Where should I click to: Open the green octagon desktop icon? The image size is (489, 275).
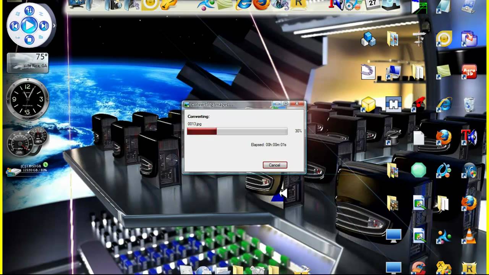pos(419,170)
